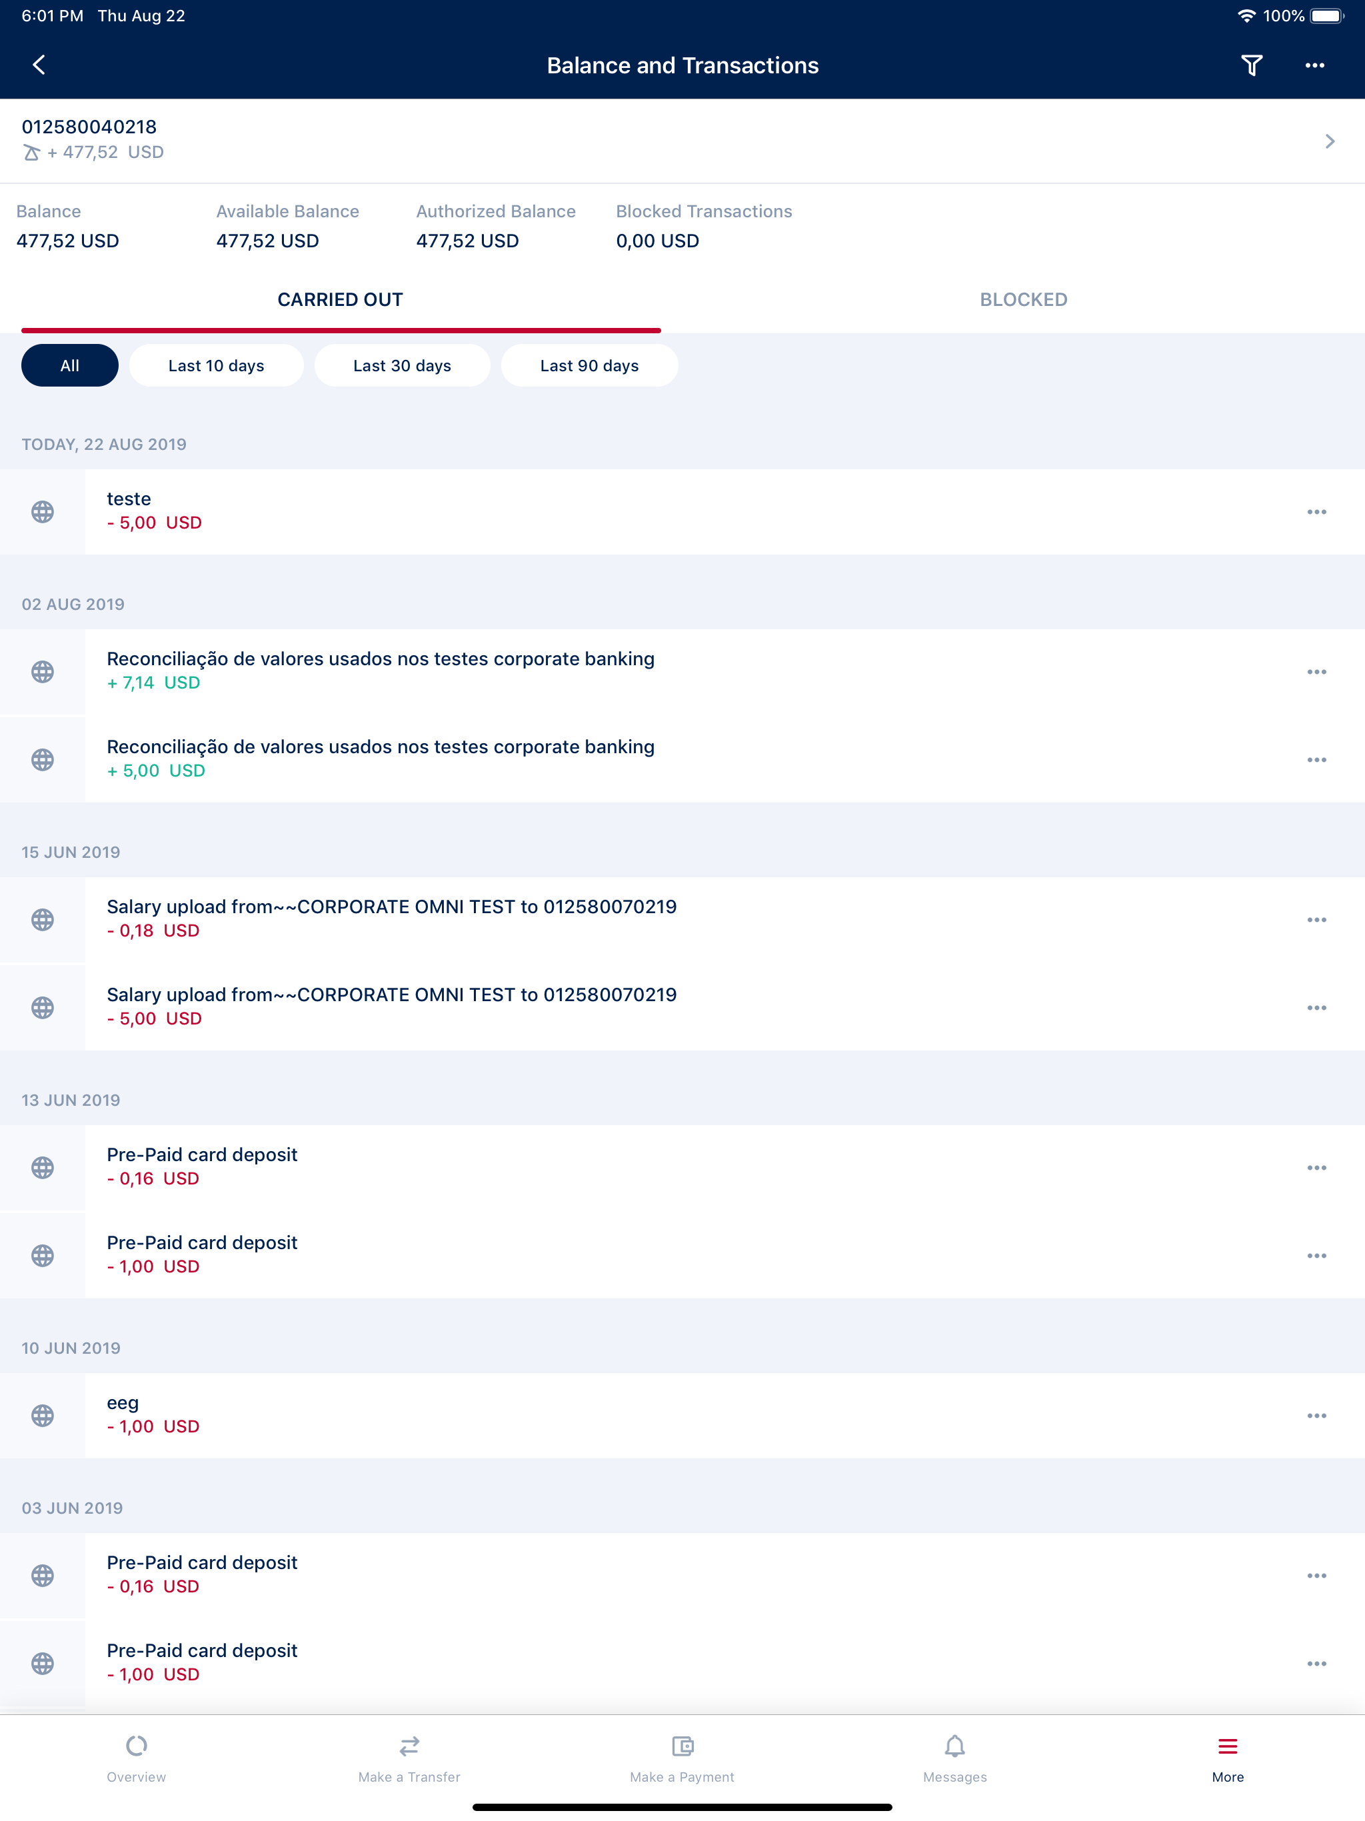Screen dimensions: 1365x1821
Task: Tap the Balance 477,52 USD value
Action: (x=67, y=241)
